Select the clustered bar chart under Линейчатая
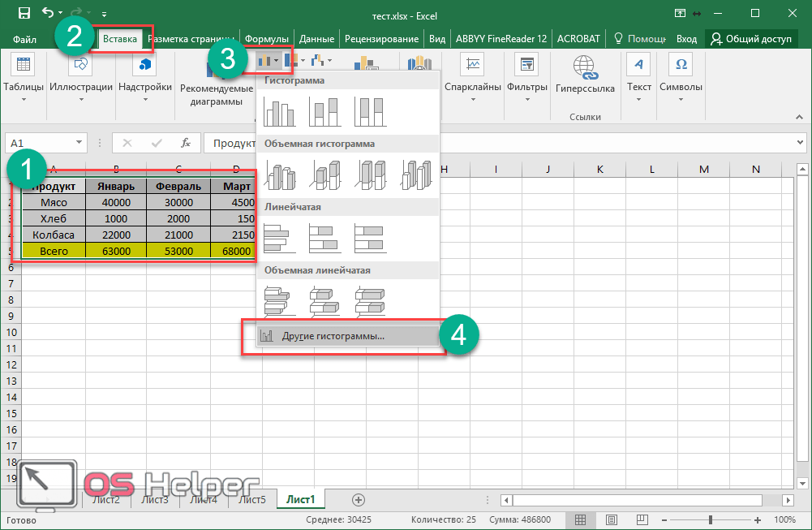This screenshot has width=812, height=530. point(281,238)
